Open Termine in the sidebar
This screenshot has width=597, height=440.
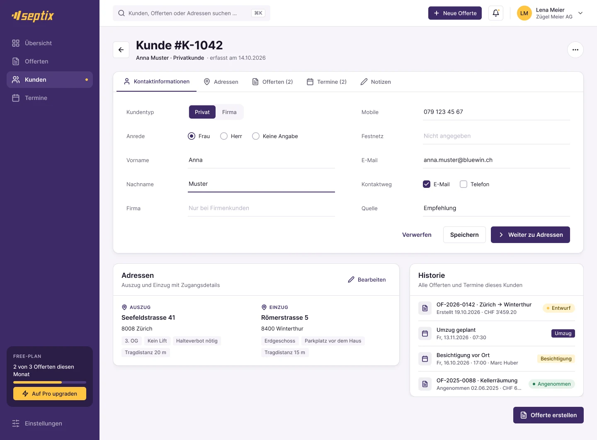[x=50, y=98]
